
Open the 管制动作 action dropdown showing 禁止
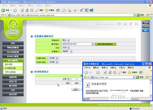coord(66,40)
